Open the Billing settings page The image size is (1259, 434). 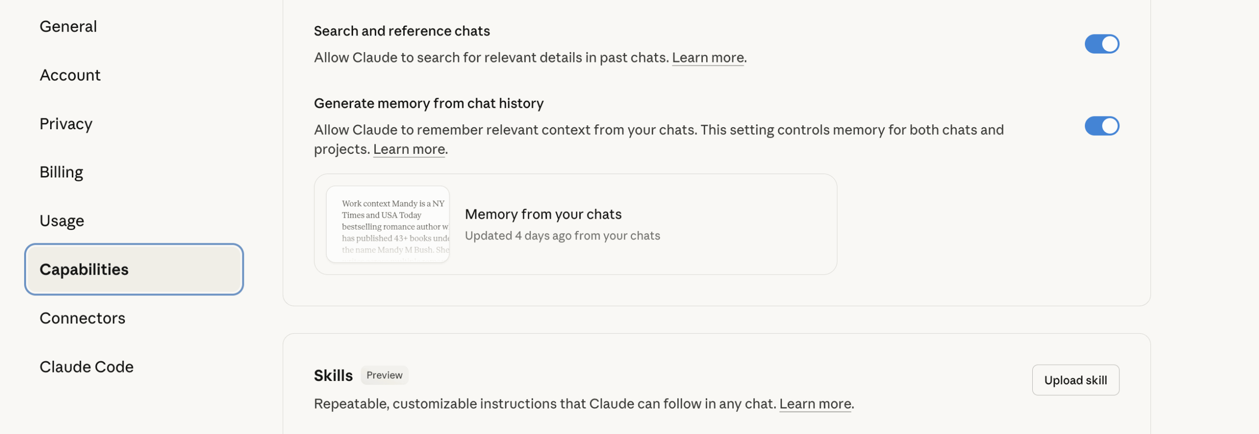point(61,172)
